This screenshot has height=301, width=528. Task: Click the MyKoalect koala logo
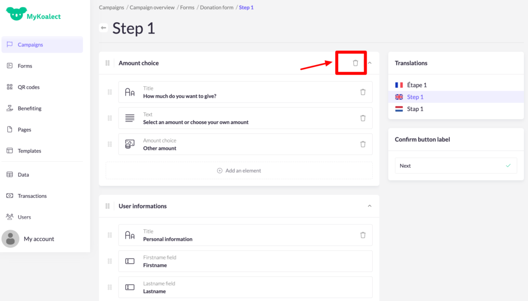pos(15,15)
